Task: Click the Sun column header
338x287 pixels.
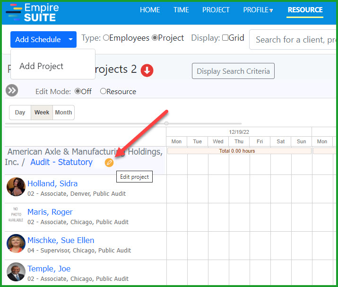Action: tap(301, 141)
